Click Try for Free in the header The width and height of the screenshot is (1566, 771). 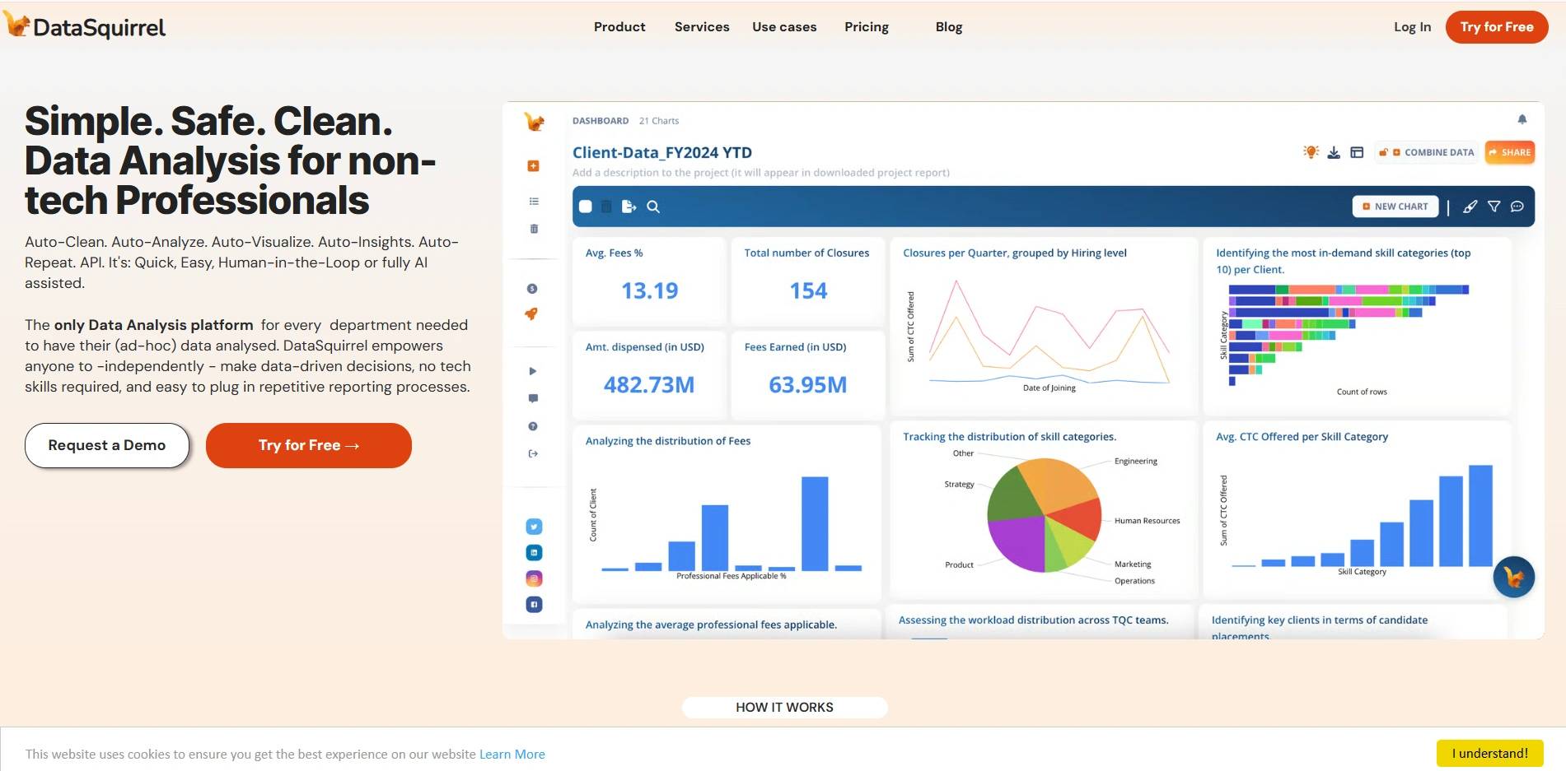point(1497,27)
